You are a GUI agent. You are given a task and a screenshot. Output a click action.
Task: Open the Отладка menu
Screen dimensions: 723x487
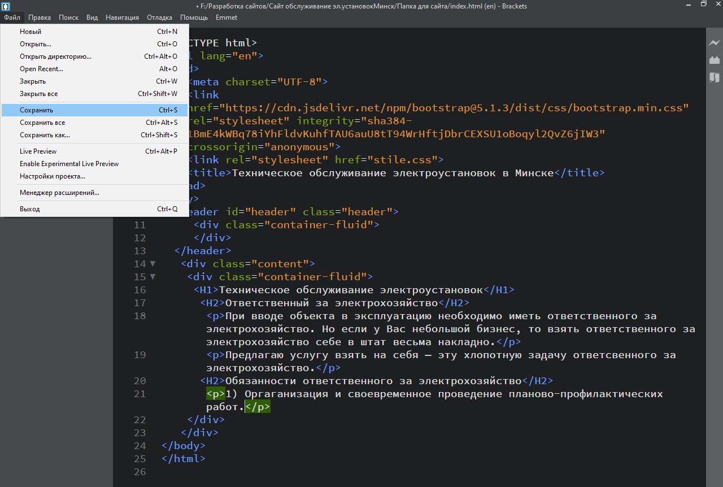click(159, 18)
